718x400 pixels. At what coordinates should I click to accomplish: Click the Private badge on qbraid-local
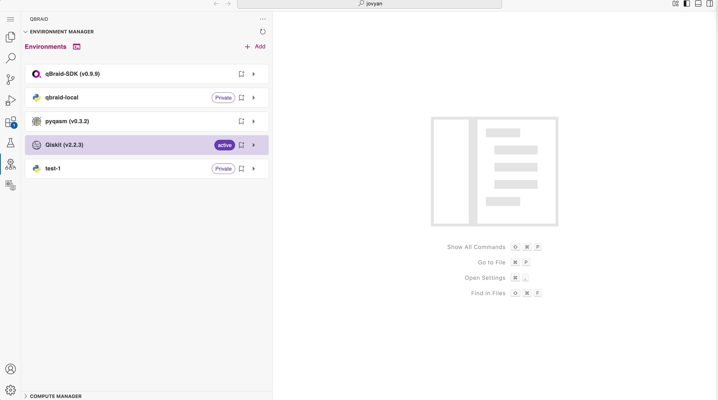[223, 98]
